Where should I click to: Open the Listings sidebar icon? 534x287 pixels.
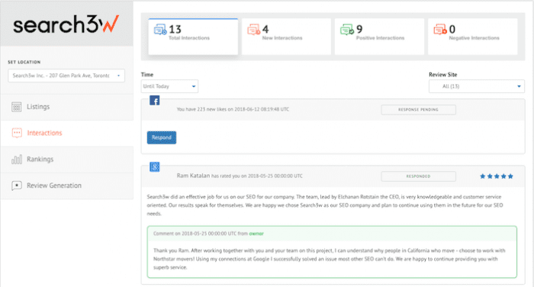16,107
